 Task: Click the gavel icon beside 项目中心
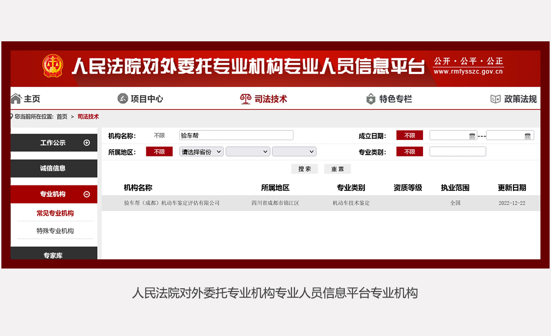[x=122, y=99]
